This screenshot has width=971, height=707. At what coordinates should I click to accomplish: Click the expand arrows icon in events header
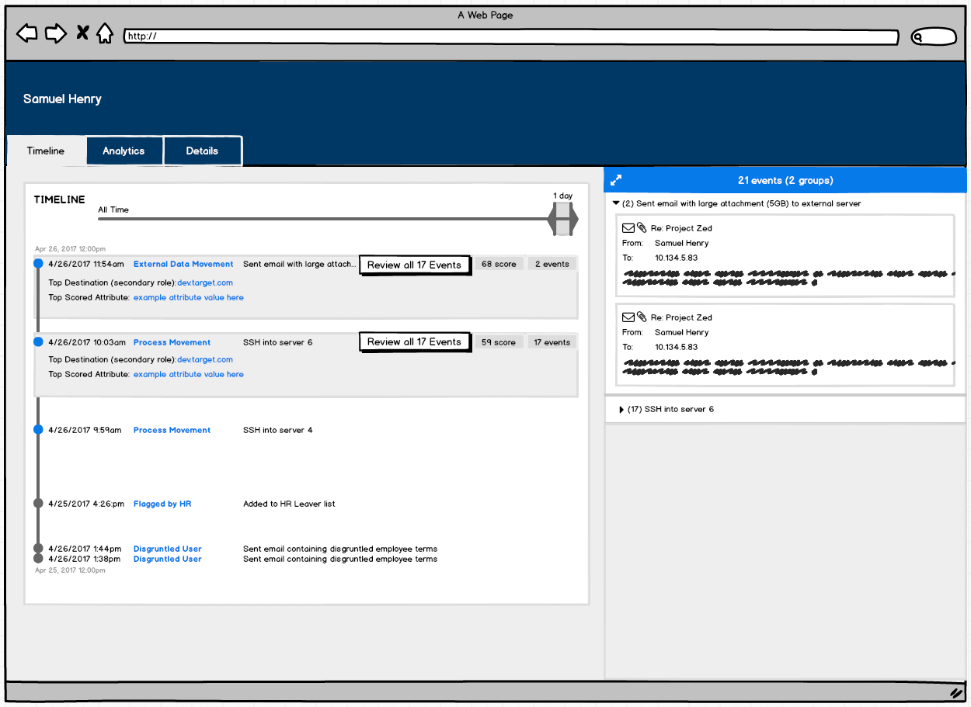616,180
